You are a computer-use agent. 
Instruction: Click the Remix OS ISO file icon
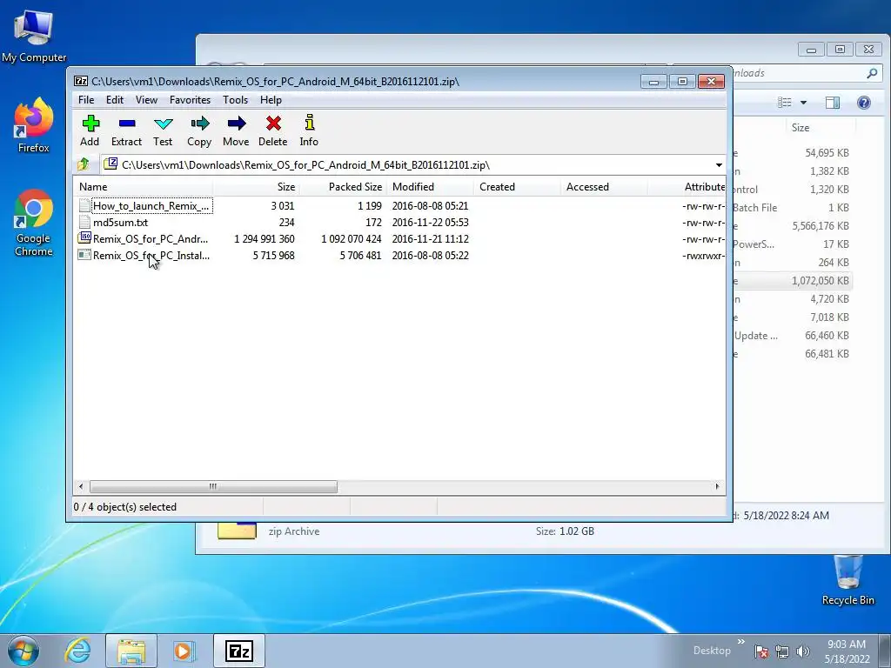pyautogui.click(x=84, y=238)
